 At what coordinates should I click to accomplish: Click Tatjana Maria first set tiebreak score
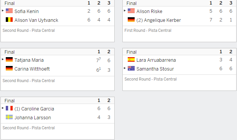coord(98,60)
